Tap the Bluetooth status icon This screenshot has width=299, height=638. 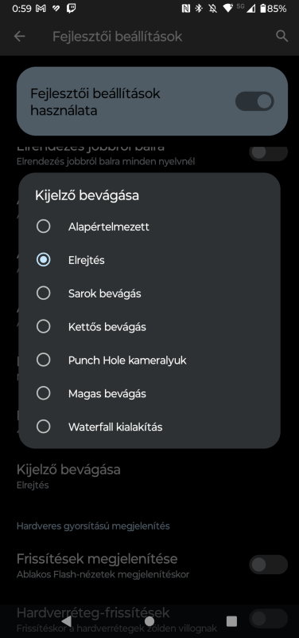point(199,9)
